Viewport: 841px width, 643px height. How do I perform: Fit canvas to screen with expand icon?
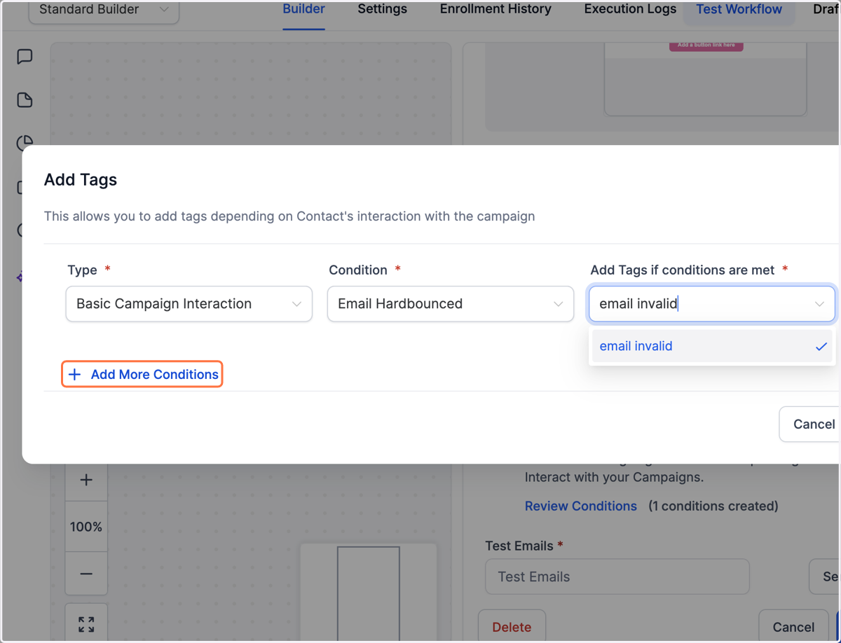point(86,624)
